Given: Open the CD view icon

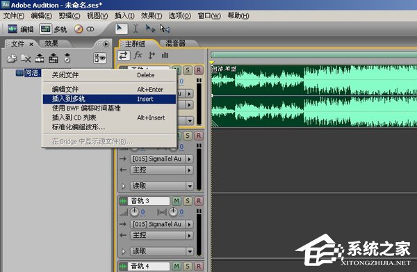Looking at the screenshot, I should tap(79, 29).
